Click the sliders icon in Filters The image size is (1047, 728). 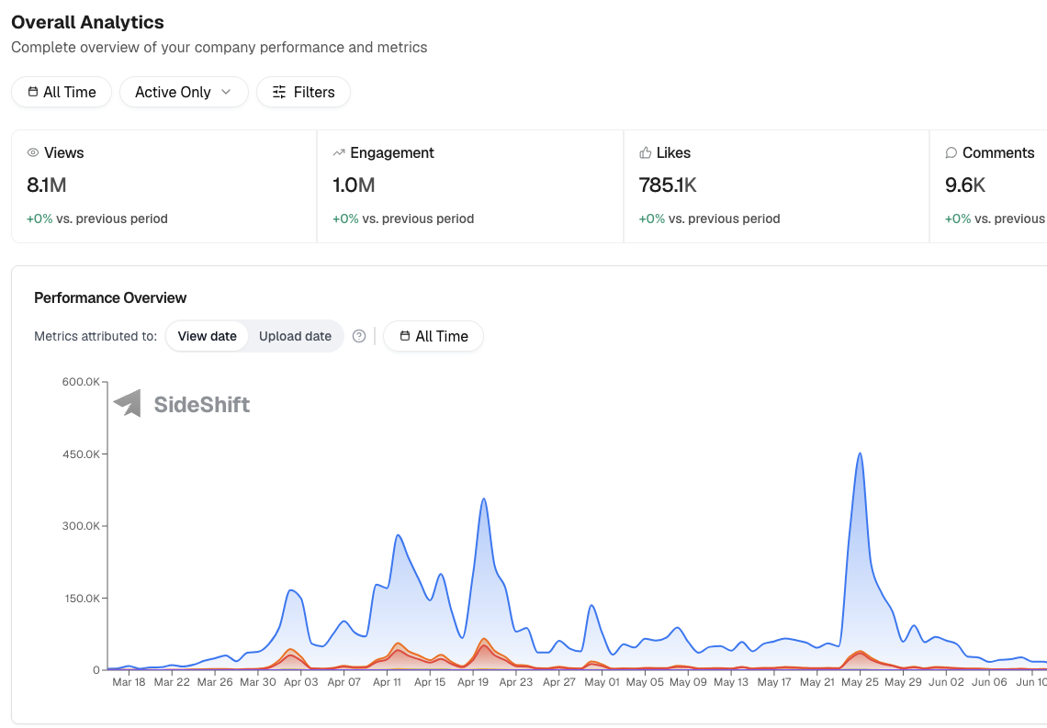coord(279,92)
